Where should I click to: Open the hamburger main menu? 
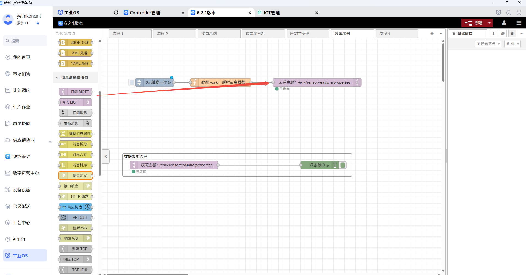click(519, 23)
